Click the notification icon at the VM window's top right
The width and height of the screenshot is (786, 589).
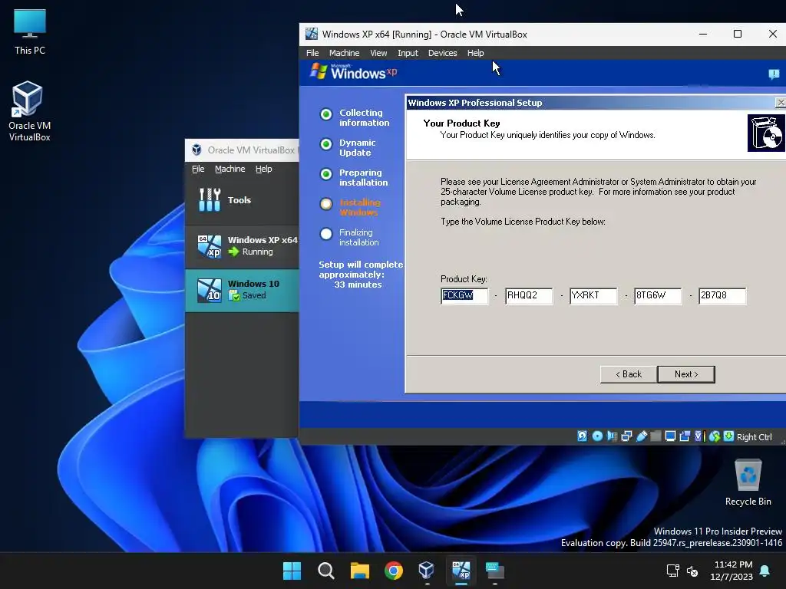point(774,74)
